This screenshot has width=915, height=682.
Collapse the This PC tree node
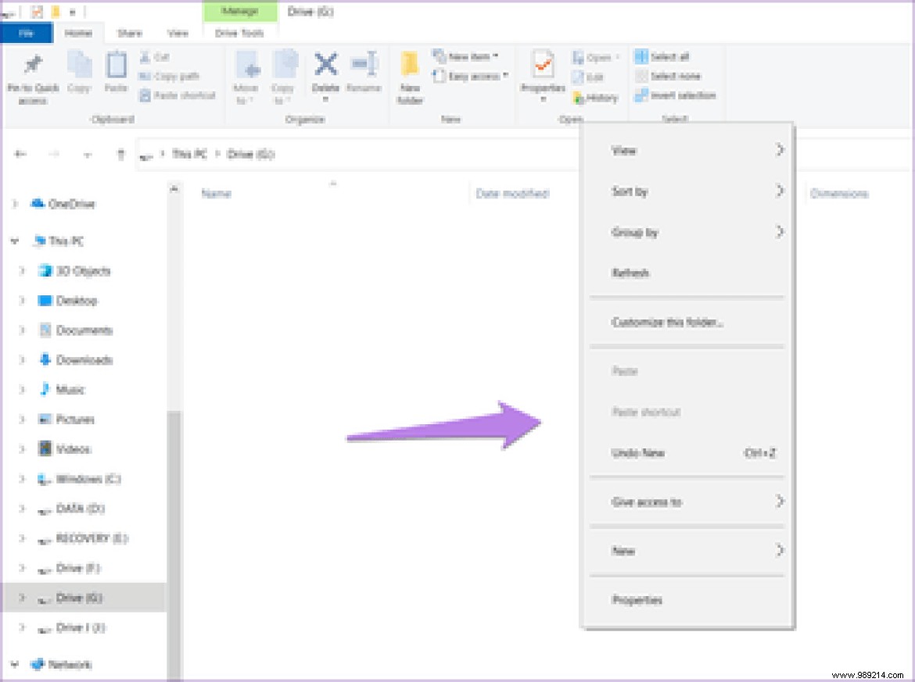14,241
